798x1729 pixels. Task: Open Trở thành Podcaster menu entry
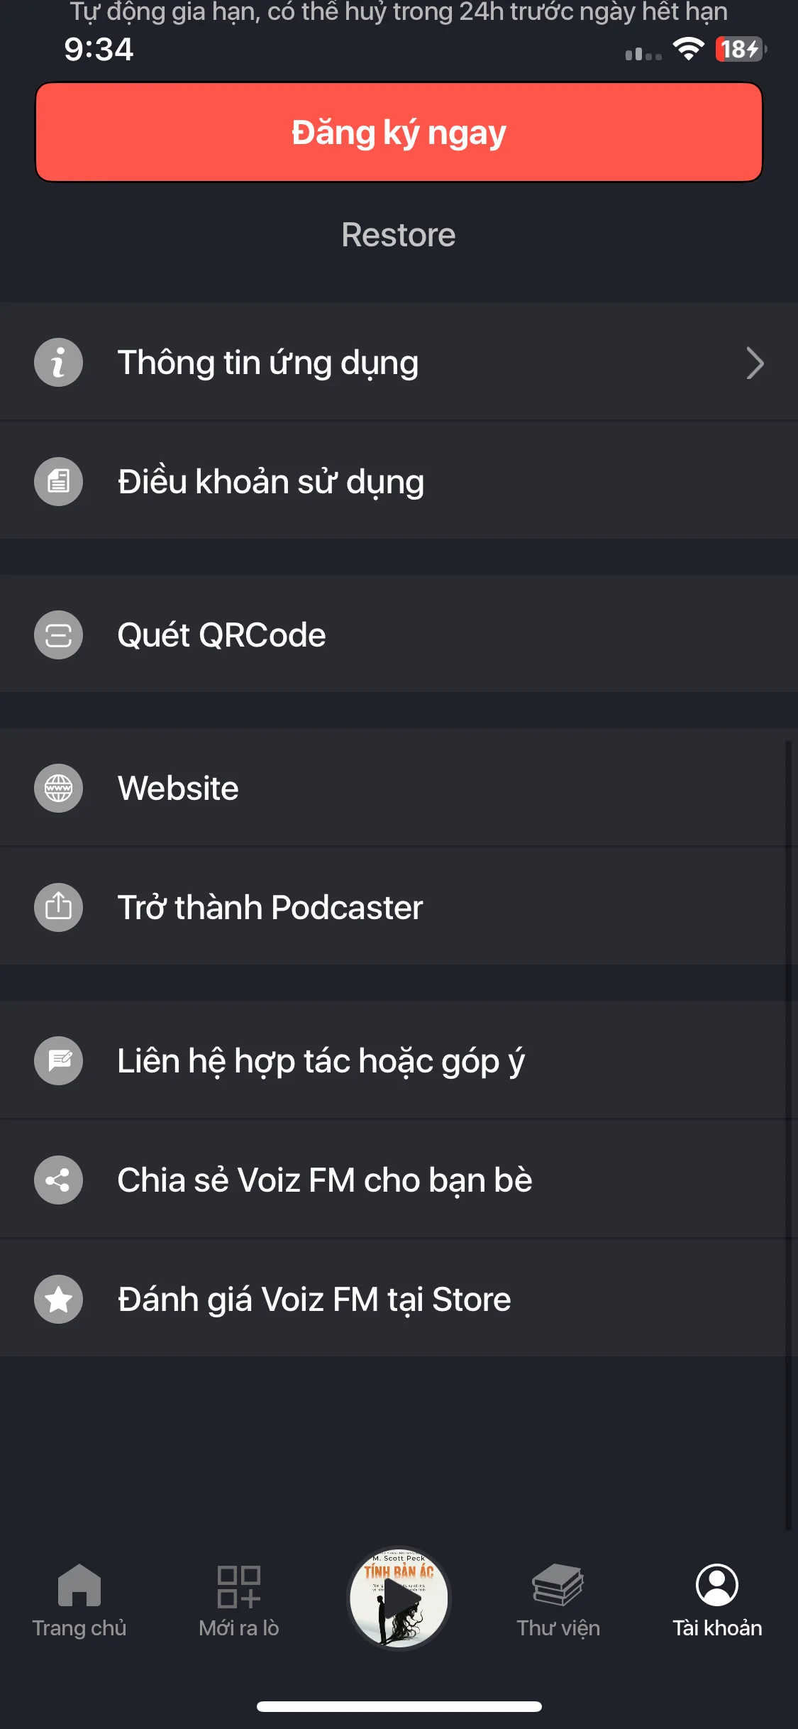point(270,908)
